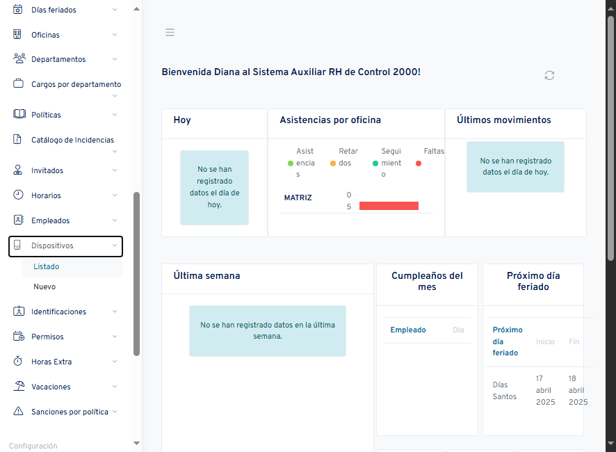Click the Invitados person icon
The height and width of the screenshot is (452, 616).
pyautogui.click(x=17, y=170)
